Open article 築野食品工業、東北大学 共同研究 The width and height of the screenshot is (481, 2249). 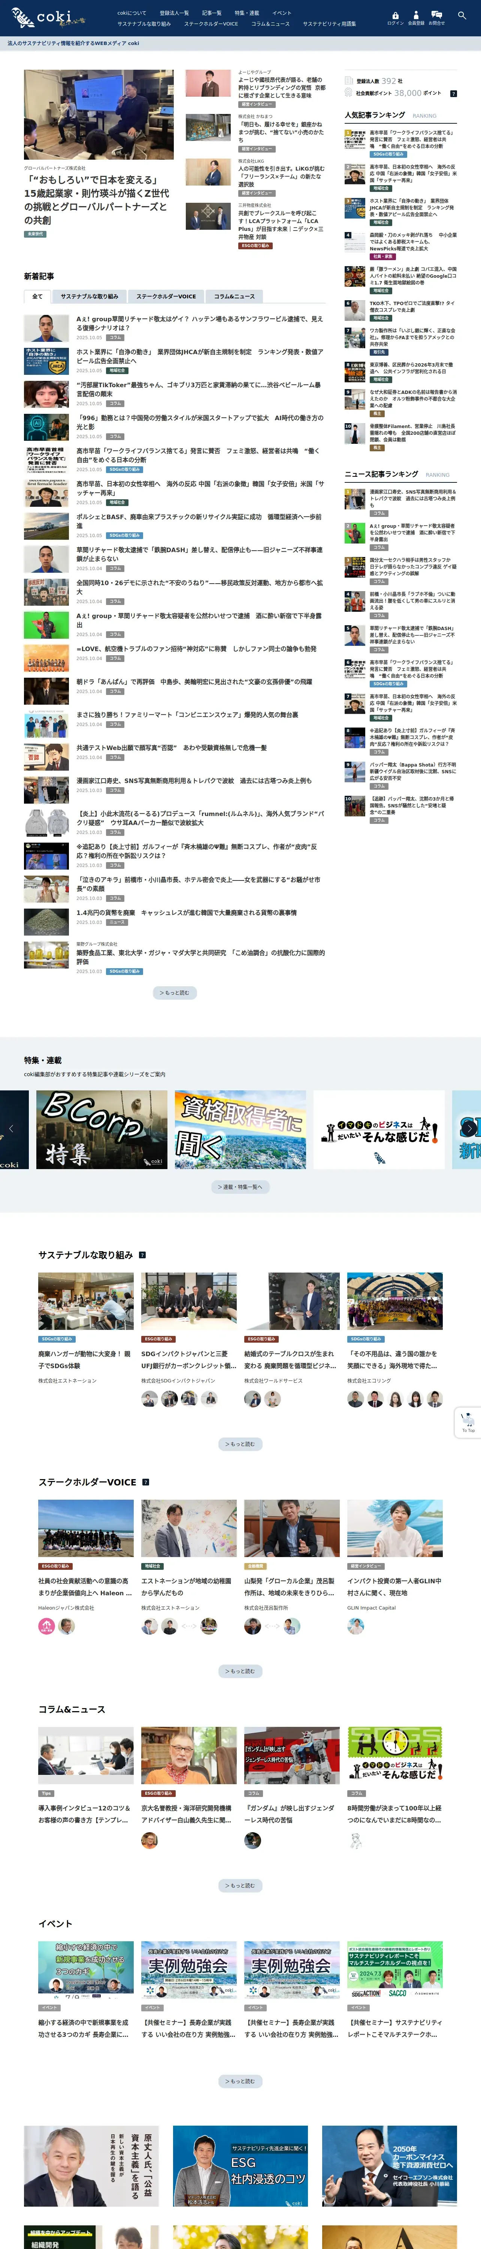pyautogui.click(x=200, y=957)
